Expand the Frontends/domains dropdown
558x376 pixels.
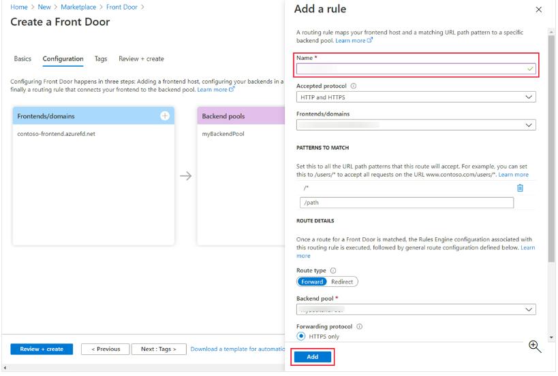point(416,125)
